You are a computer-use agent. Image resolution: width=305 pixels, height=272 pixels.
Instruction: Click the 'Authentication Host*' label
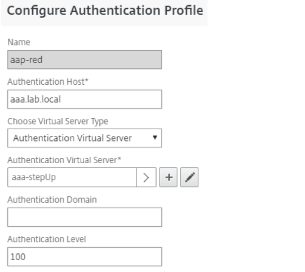pyautogui.click(x=48, y=82)
